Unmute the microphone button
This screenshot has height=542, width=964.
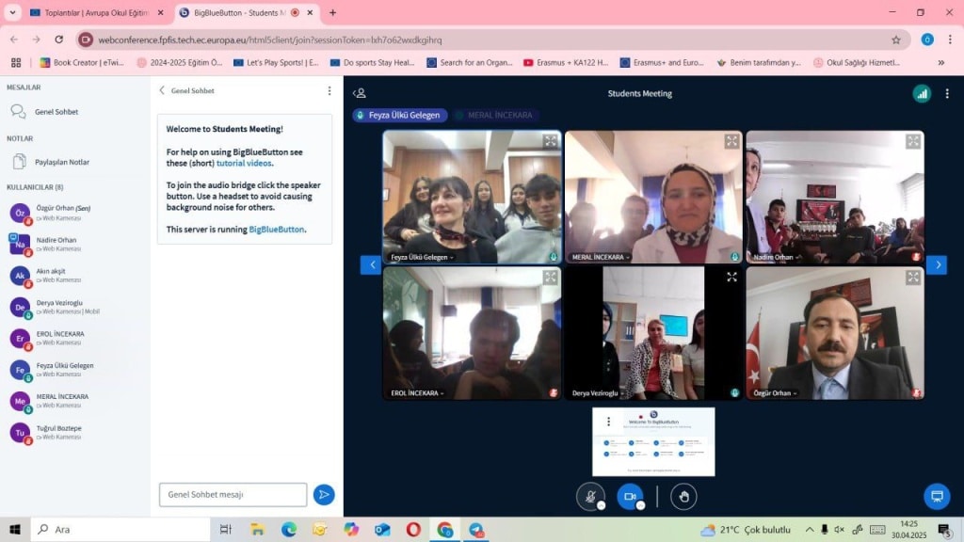coord(590,496)
